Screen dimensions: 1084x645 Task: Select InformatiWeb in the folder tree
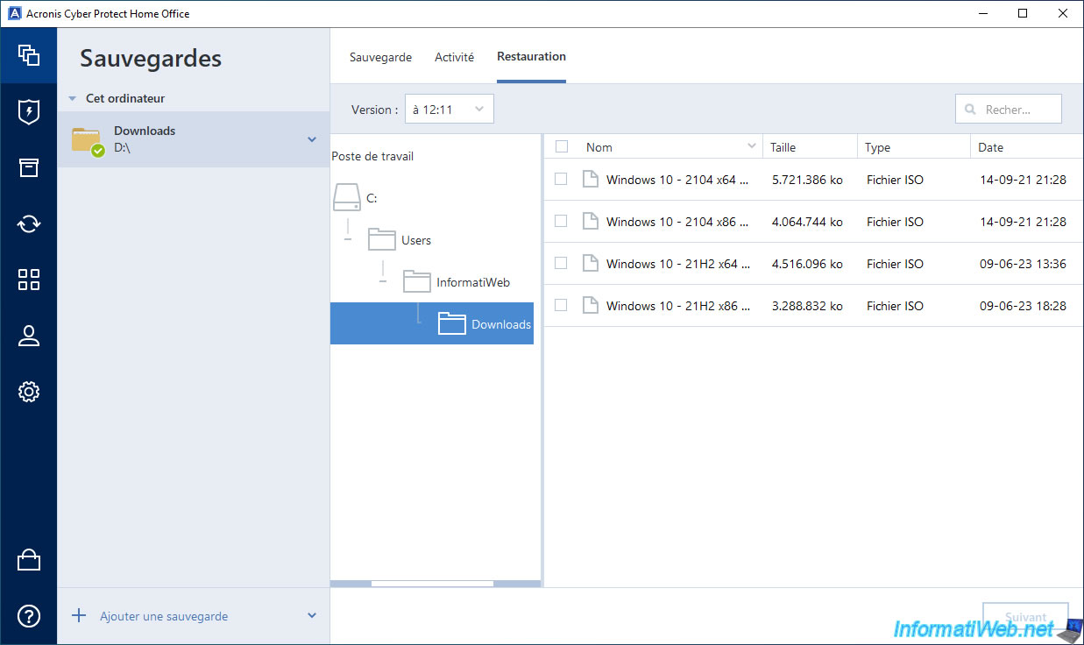pos(473,282)
